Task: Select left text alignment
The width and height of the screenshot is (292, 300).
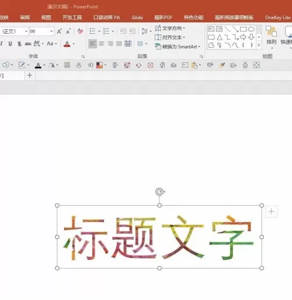Action: tap(92, 44)
